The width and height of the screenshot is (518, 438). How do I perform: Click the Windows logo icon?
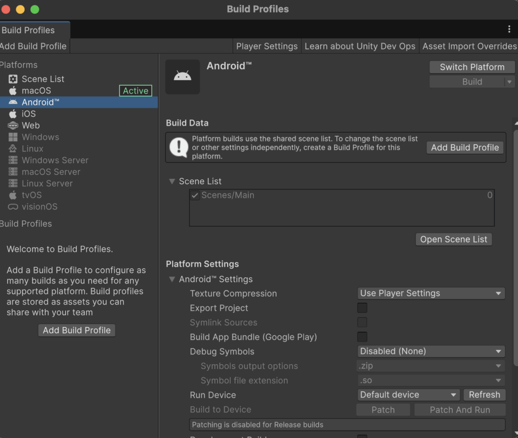13,137
